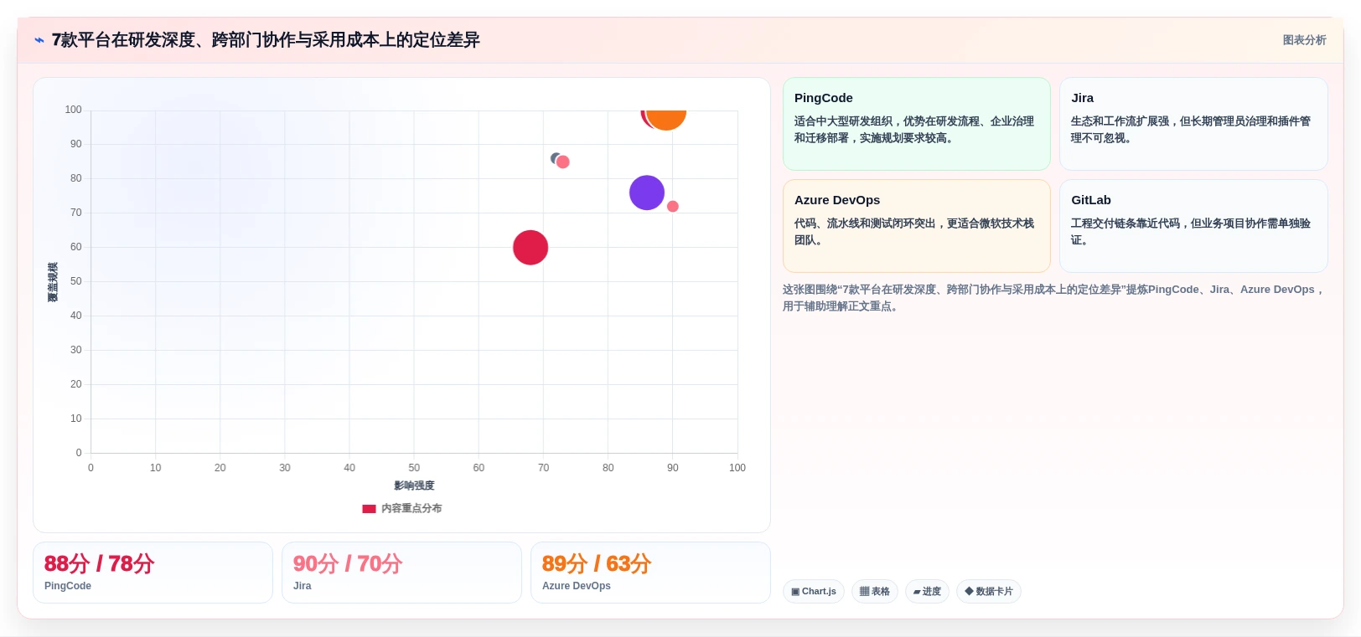This screenshot has height=637, width=1361.
Task: Open the Jira summary card
Action: [1193, 124]
